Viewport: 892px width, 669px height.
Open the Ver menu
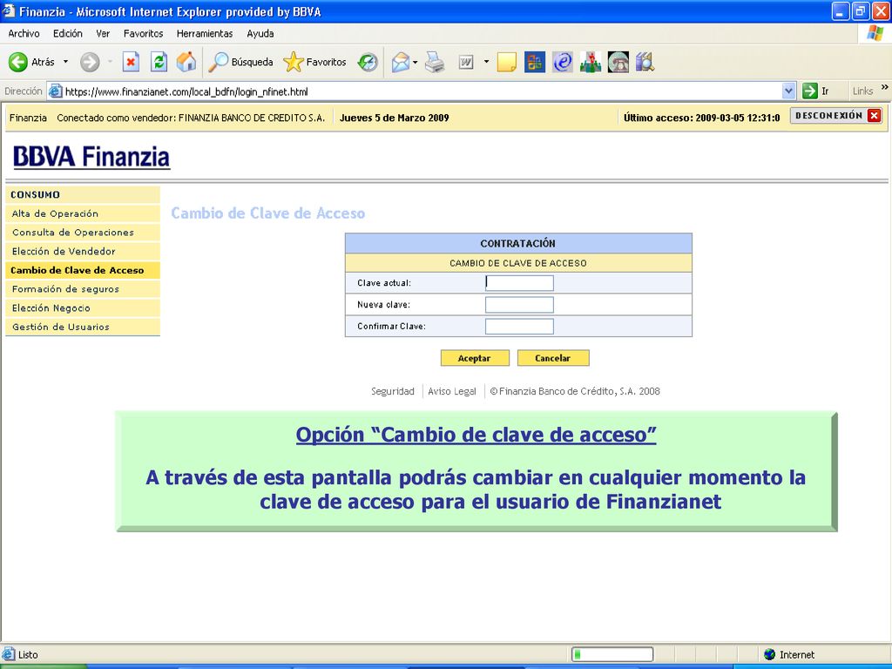[103, 34]
